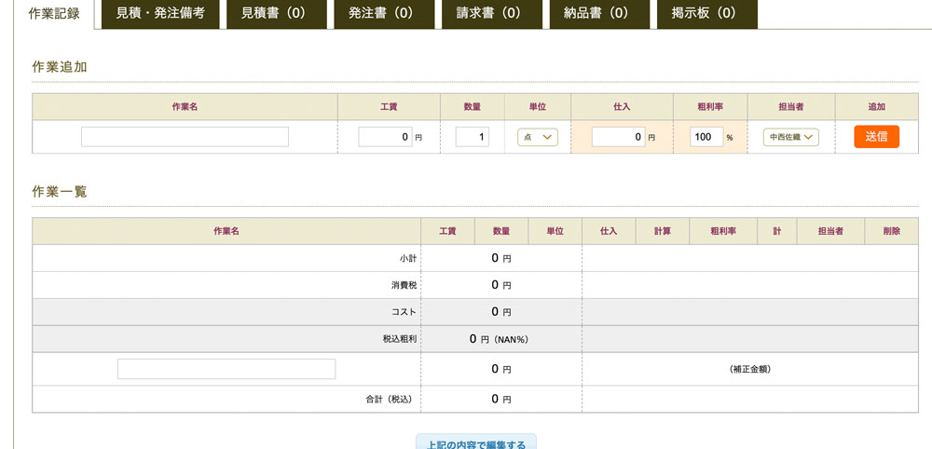
Task: Click the 0 円（NAN%） value
Action: tap(500, 339)
